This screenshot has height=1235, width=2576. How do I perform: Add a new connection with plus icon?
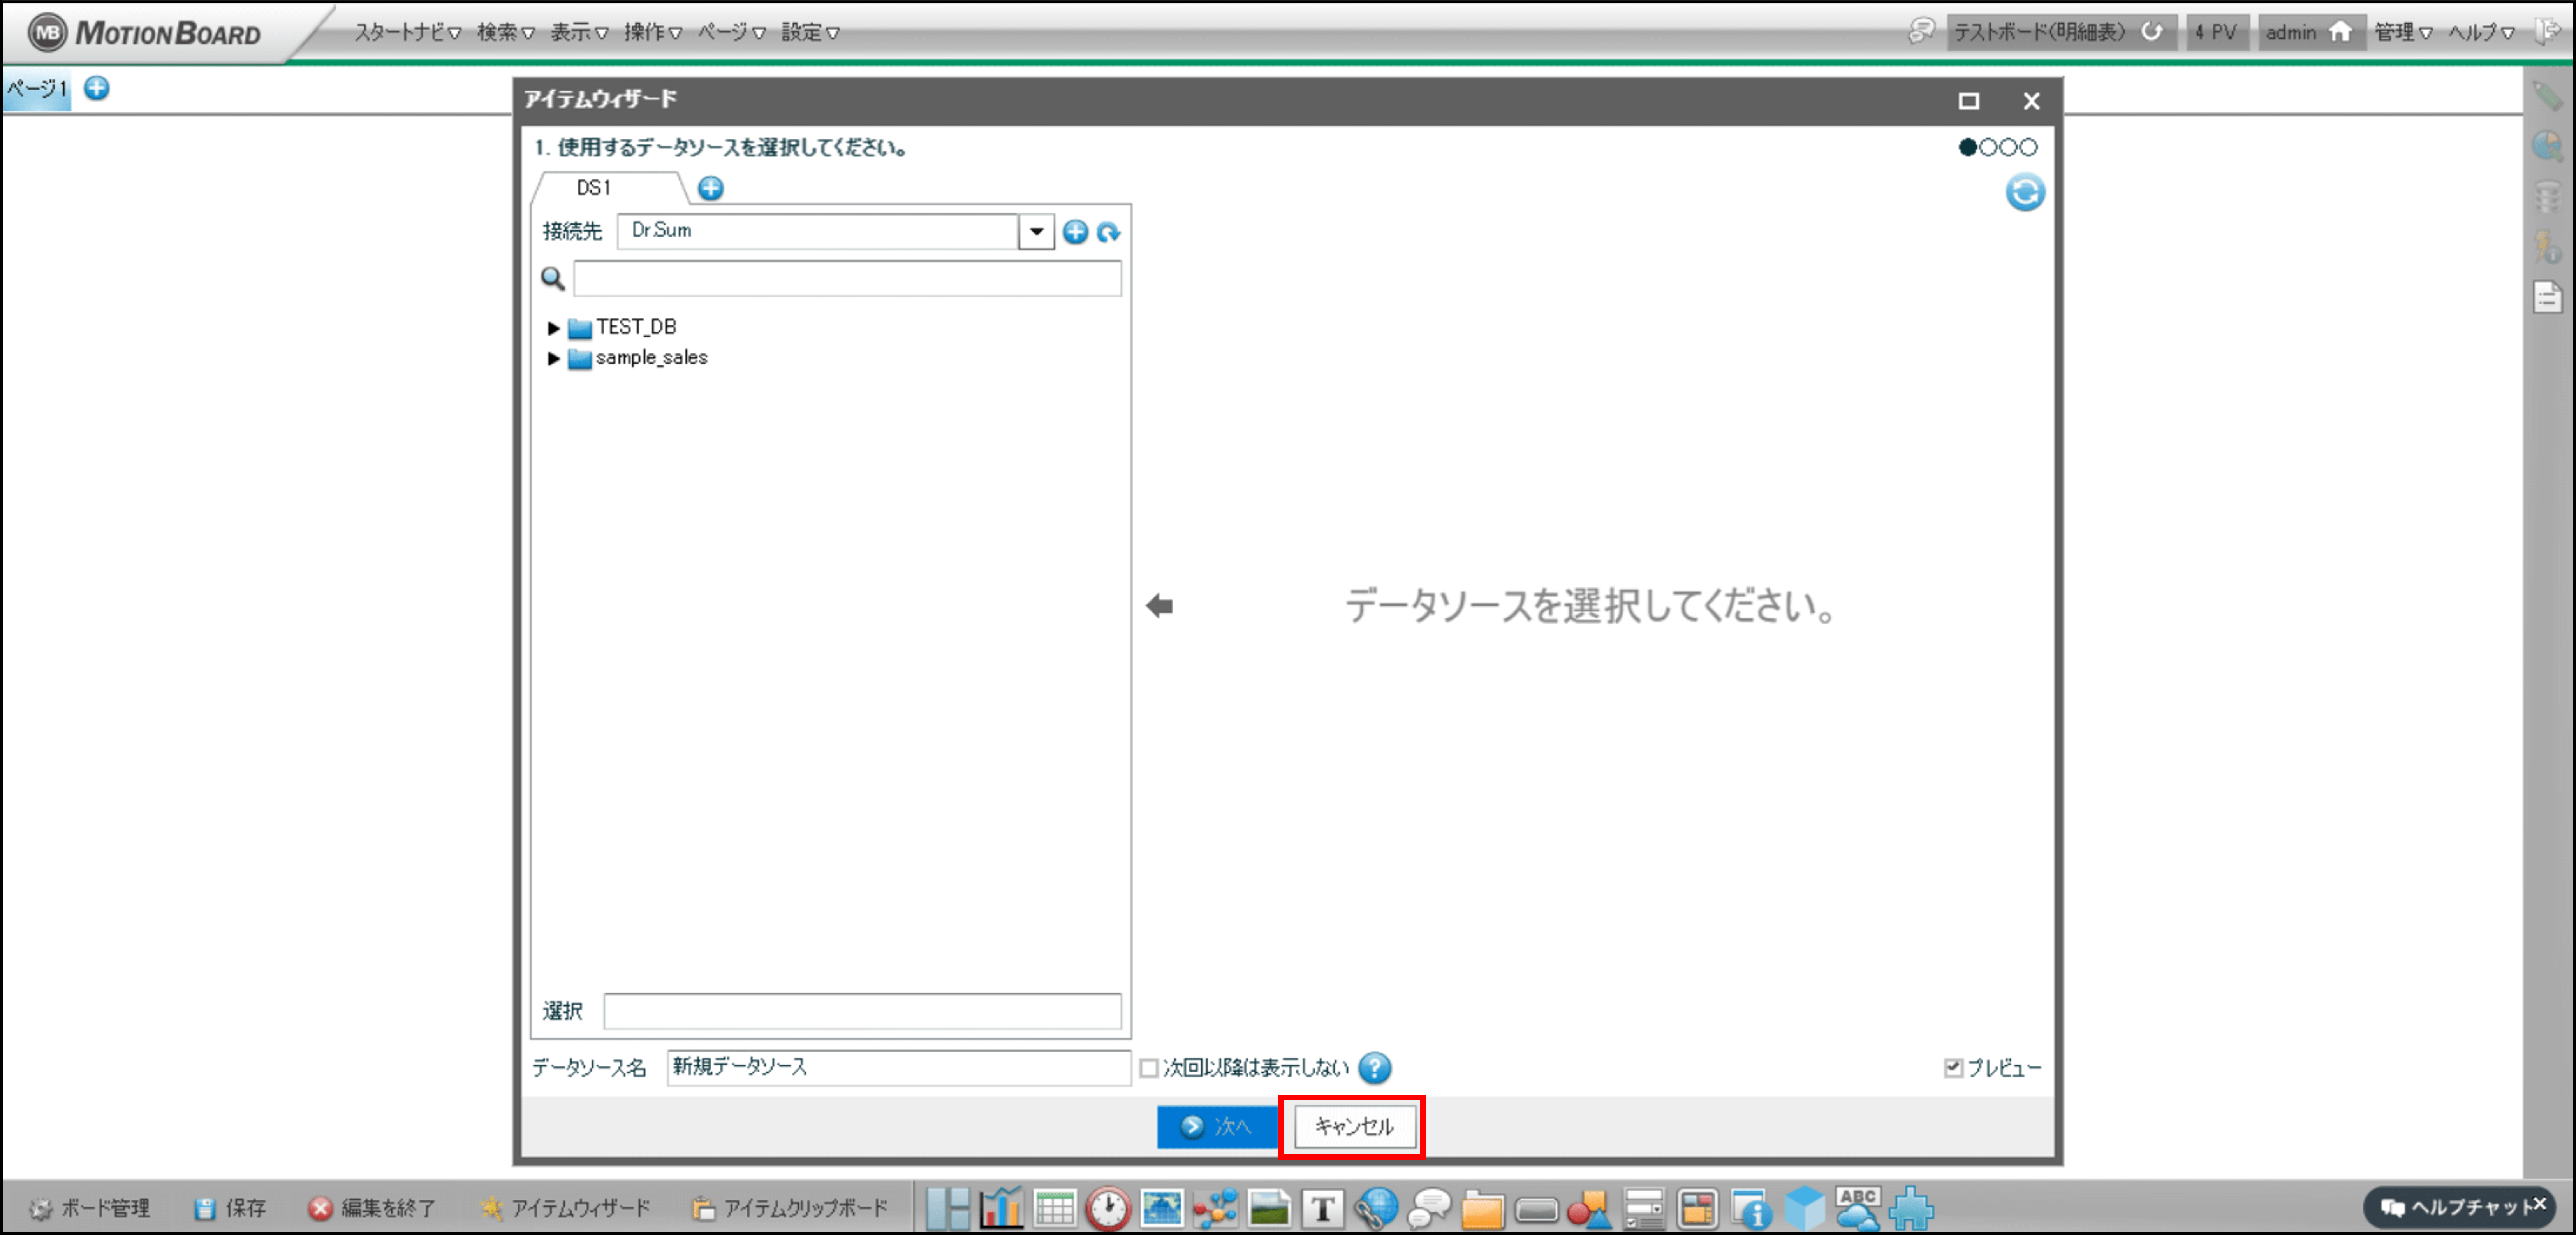click(x=1075, y=232)
